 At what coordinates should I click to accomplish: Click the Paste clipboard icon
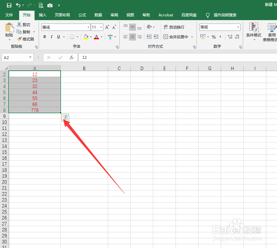(9, 27)
